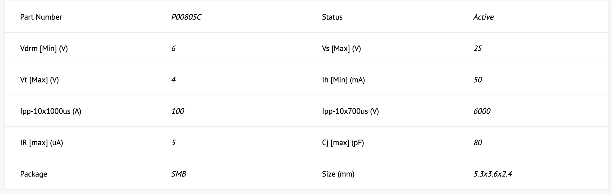
Task: Click the Ih [Min] (mA) label
Action: tap(343, 80)
